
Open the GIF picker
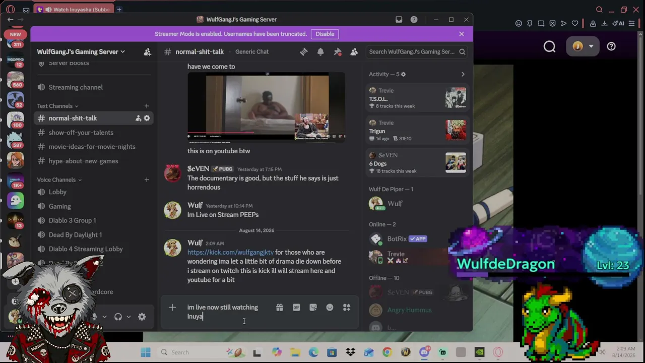click(x=296, y=307)
